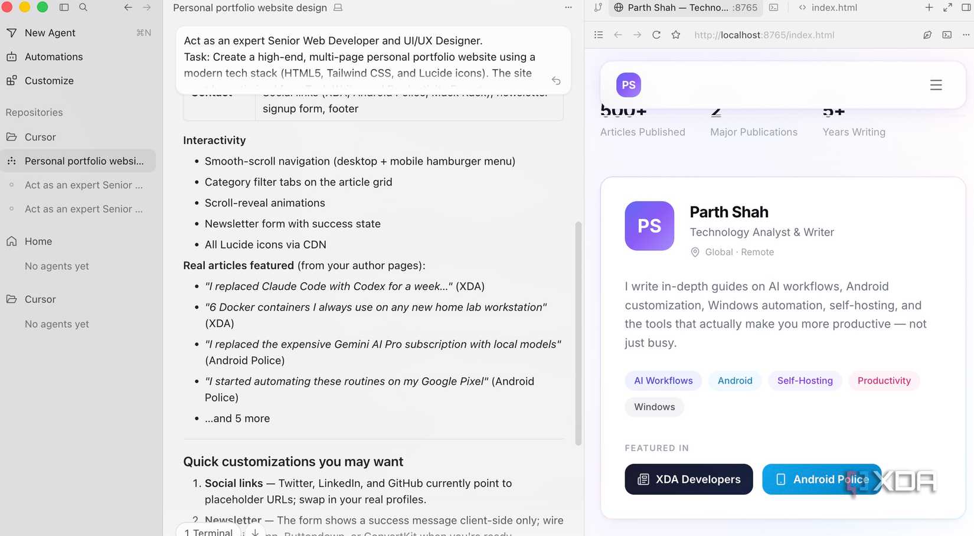
Task: Navigate forward in the preview browser
Action: [638, 35]
